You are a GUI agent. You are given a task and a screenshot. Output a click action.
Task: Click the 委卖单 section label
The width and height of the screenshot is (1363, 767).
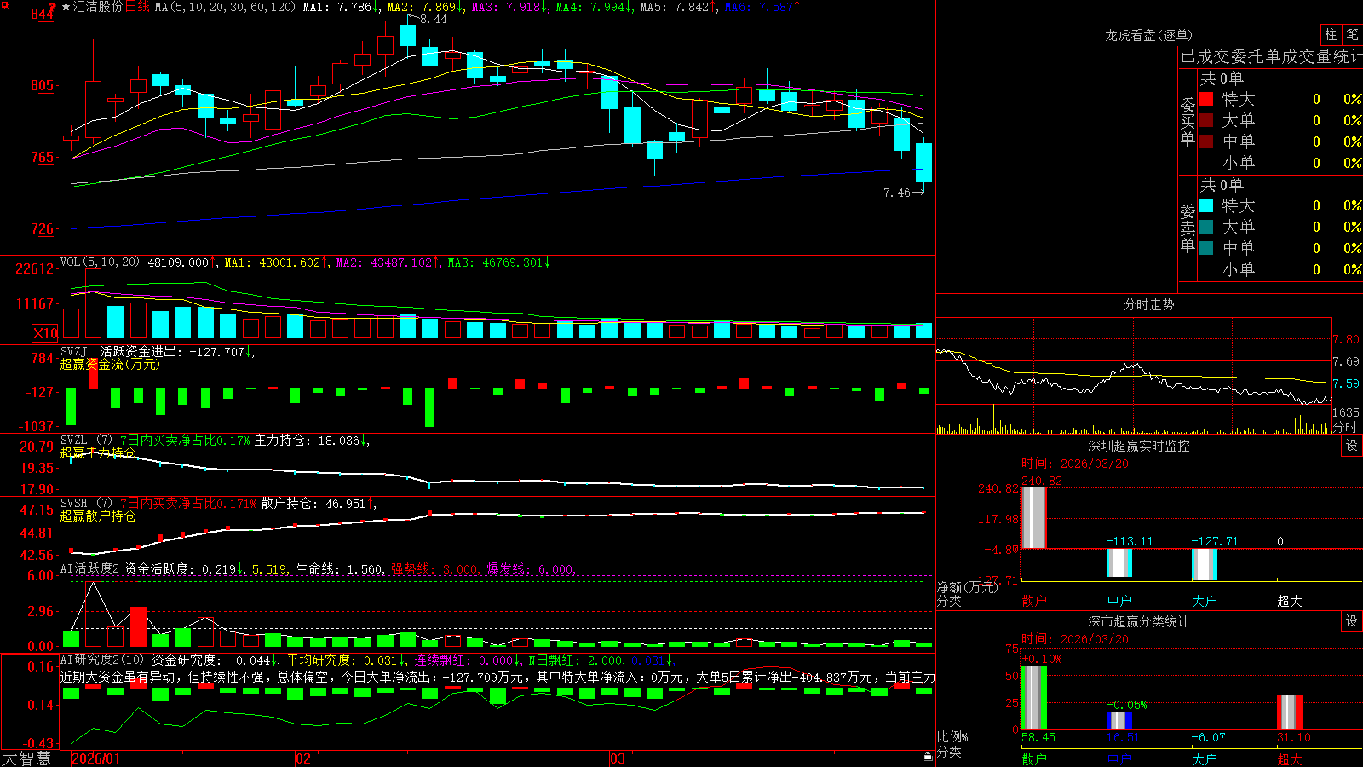1188,228
